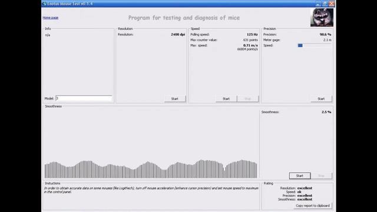377x212 pixels.
Task: Click the program title heading text
Action: tap(184, 18)
